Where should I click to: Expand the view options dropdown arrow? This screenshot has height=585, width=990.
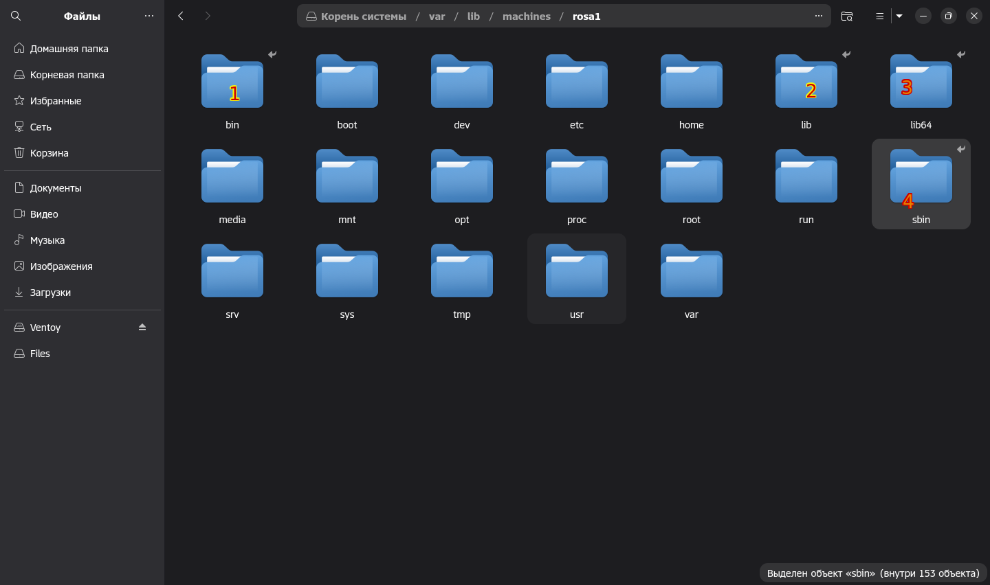point(899,16)
